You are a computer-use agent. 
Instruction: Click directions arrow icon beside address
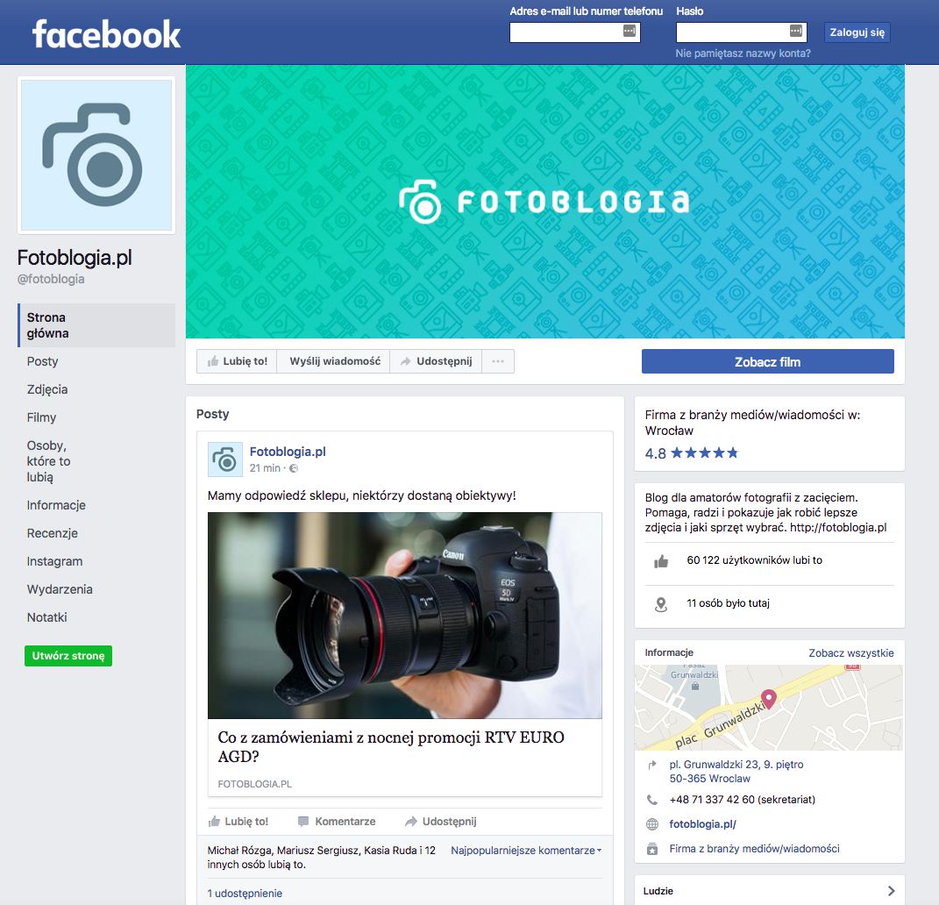pyautogui.click(x=652, y=765)
